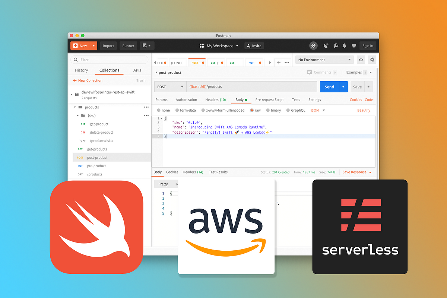Collapse the {sku} folder
Screen dimensions: 447x298
77,115
